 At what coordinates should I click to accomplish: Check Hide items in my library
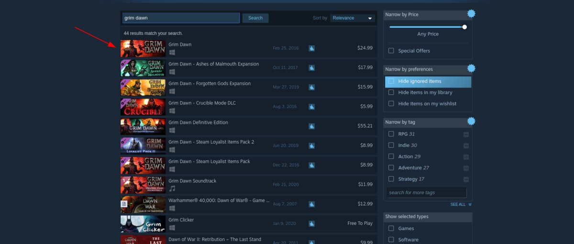click(391, 92)
